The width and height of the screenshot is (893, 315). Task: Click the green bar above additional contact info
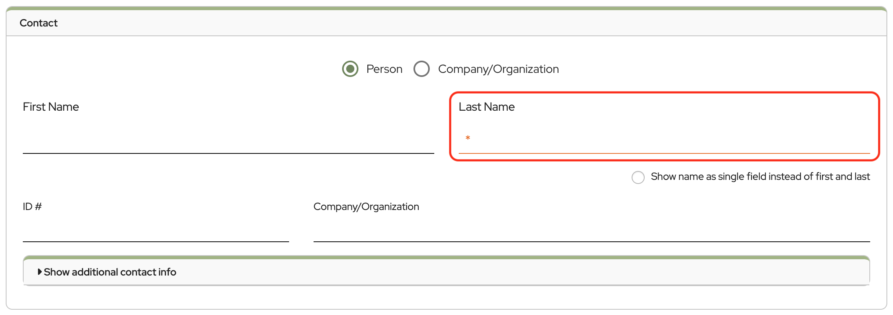click(x=446, y=257)
